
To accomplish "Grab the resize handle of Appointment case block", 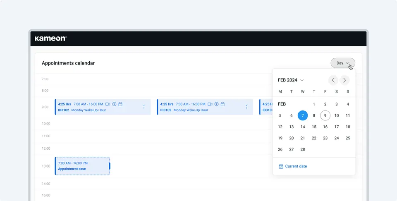I will [x=110, y=166].
